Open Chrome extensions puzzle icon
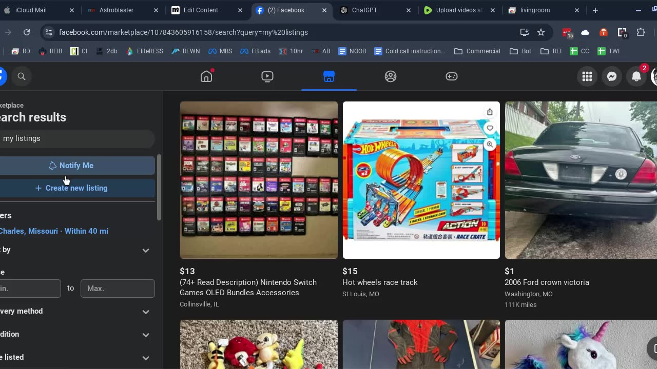This screenshot has width=657, height=369. pyautogui.click(x=641, y=32)
